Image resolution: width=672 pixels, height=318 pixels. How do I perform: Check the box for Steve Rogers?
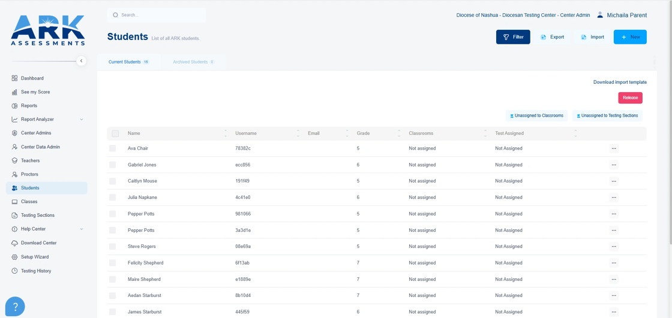[112, 247]
